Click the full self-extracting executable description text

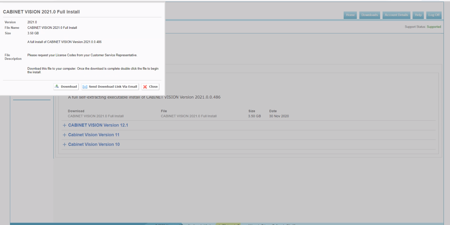[x=144, y=97]
